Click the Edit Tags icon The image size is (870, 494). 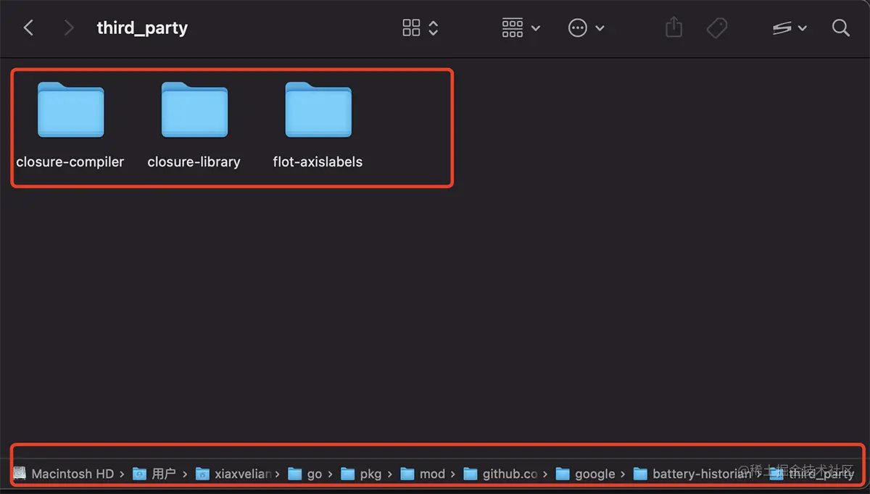pos(717,28)
